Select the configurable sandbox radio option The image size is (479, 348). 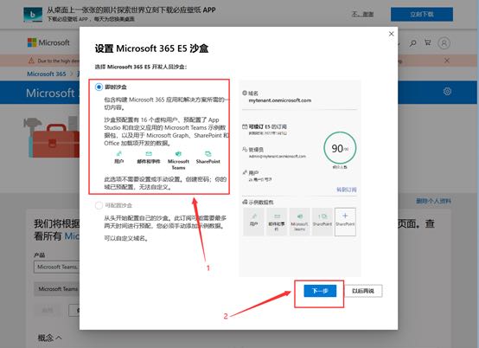[x=99, y=205]
